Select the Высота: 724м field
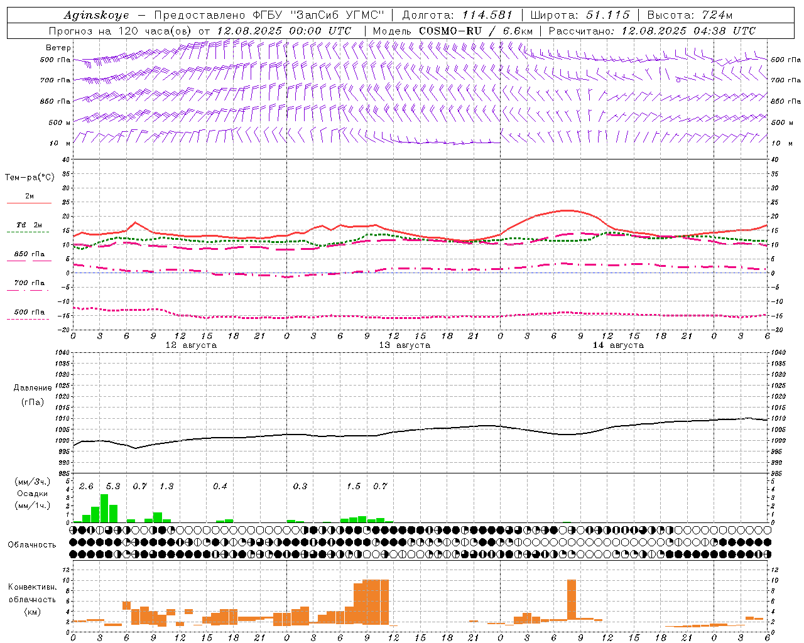Image resolution: width=804 pixels, height=643 pixels. point(689,15)
